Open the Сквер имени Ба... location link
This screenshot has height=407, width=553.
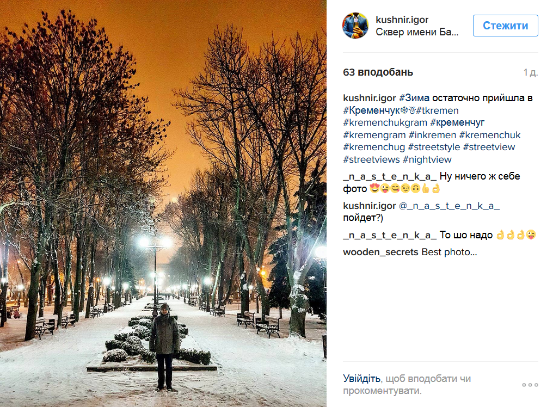[417, 32]
